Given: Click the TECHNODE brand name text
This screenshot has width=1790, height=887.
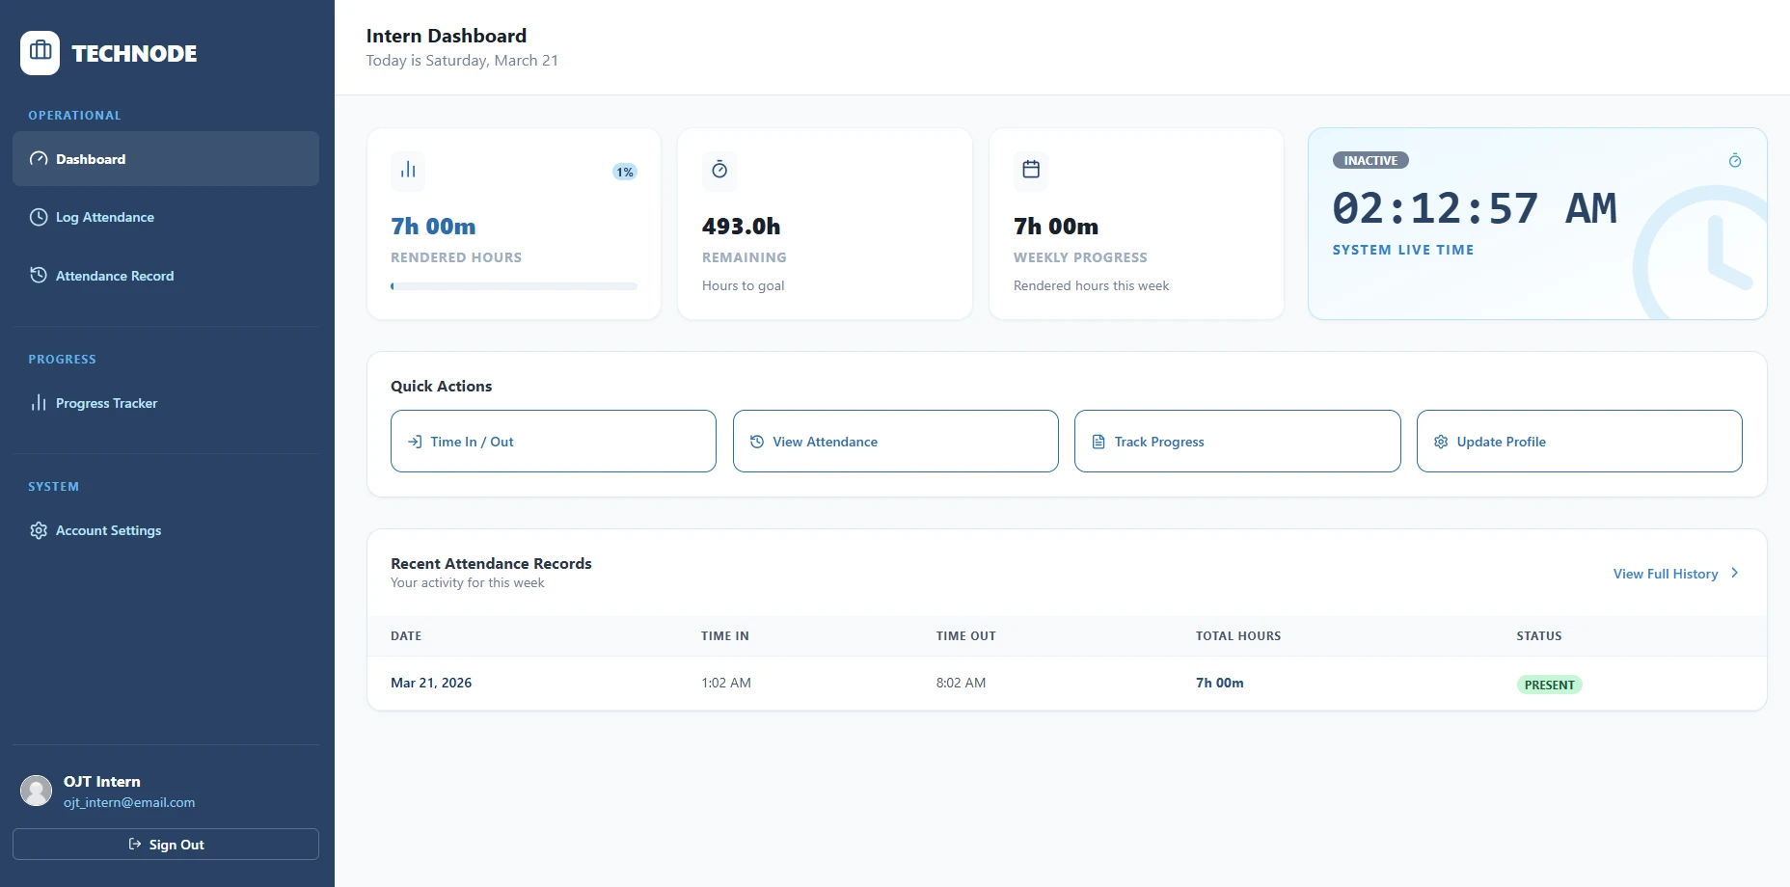Looking at the screenshot, I should coord(134,54).
